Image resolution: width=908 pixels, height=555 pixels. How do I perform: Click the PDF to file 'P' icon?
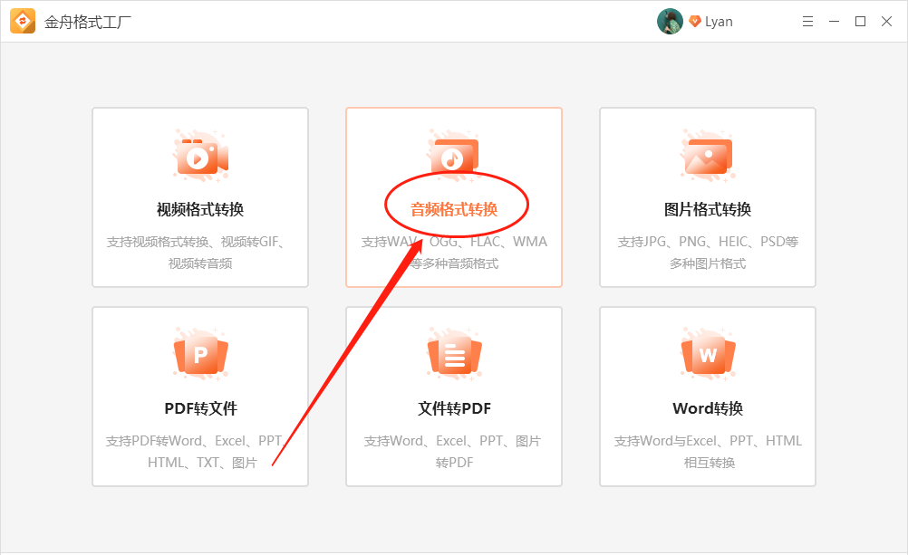click(x=200, y=355)
